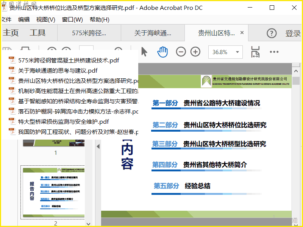Open the 视图(V) menu

pos(45,20)
